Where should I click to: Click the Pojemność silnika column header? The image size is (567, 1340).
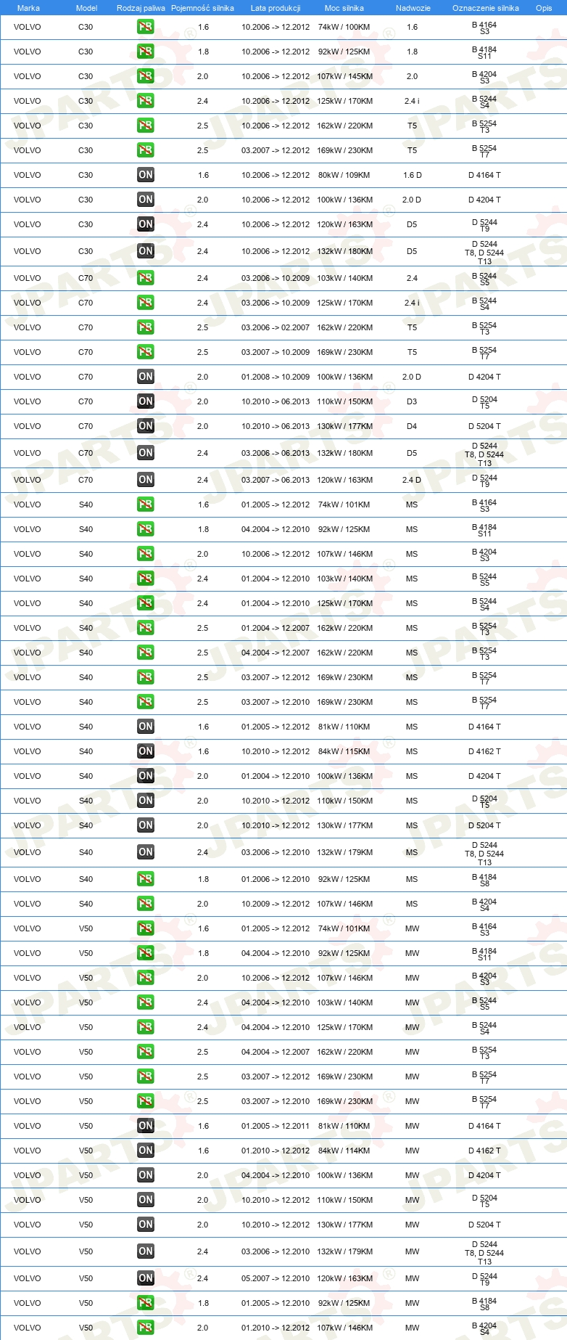(202, 8)
